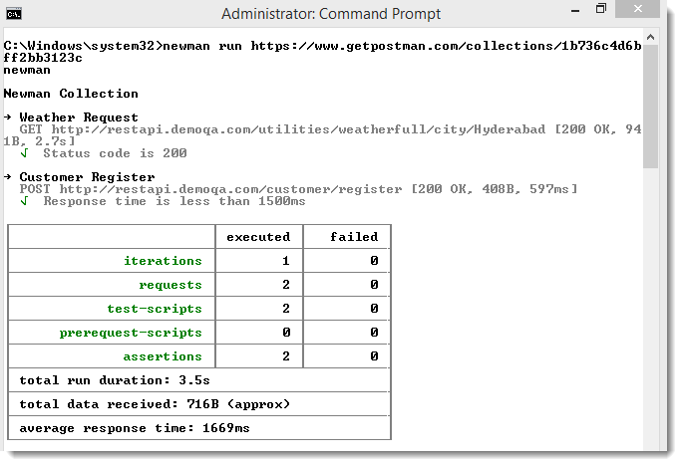Click the vertical scrollbar thumb
This screenshot has width=682, height=466.
[x=650, y=107]
